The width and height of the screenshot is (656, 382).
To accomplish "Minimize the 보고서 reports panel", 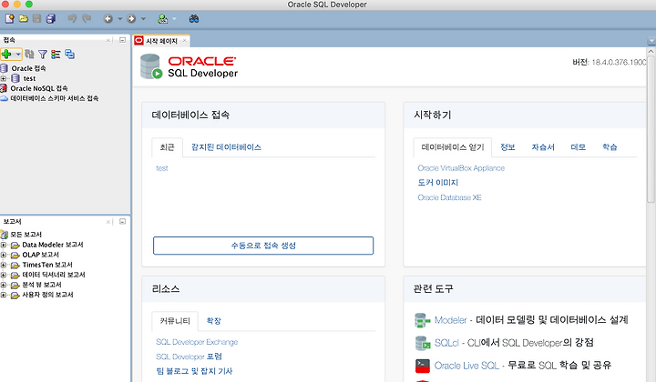I will pos(122,221).
